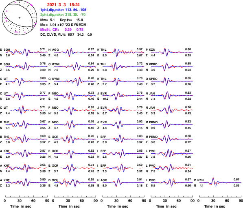Select the isolated KZN E-component waveform
This screenshot has height=208, width=243.
pos(220,182)
